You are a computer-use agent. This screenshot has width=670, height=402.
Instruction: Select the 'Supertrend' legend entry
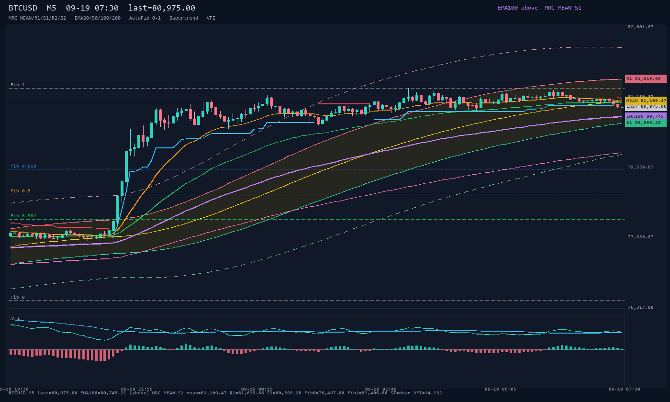click(184, 18)
